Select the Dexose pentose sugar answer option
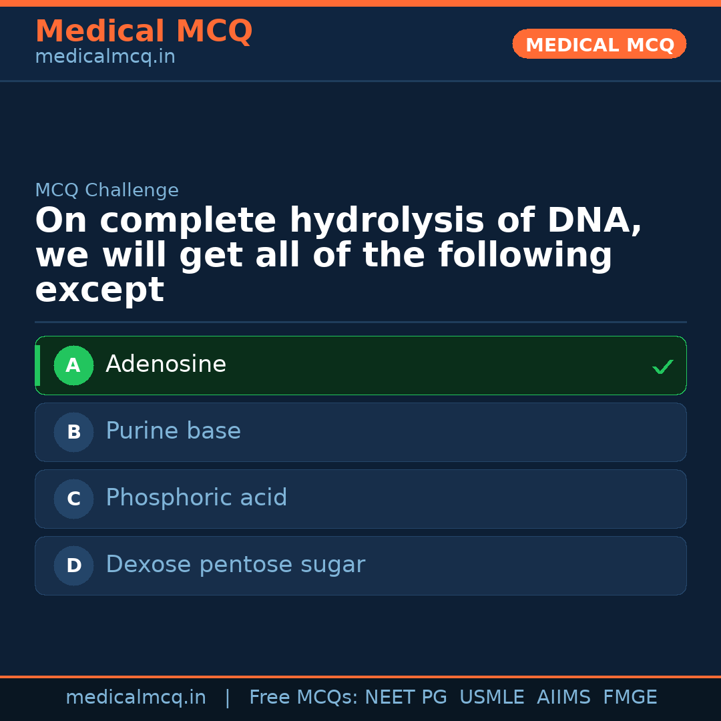Image resolution: width=721 pixels, height=721 pixels. [x=360, y=565]
